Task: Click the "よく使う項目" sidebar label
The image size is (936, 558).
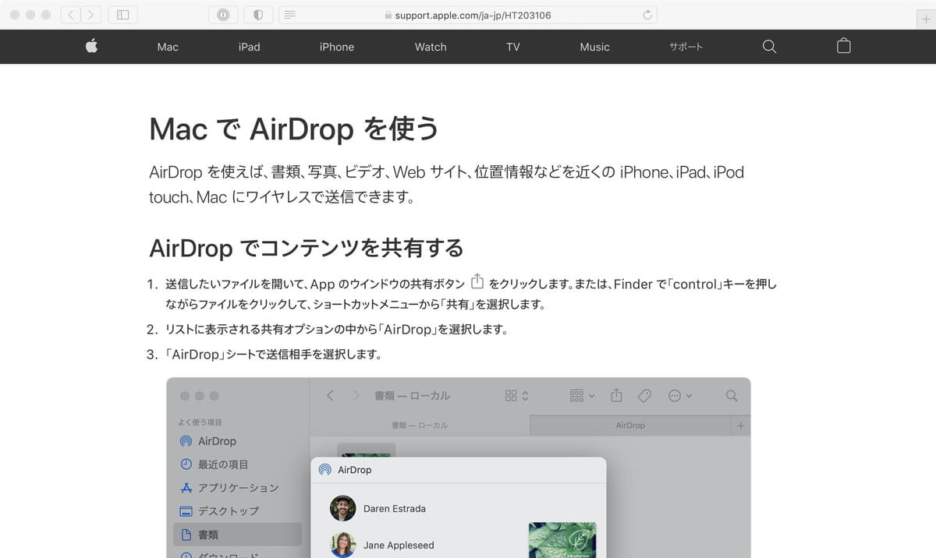Action: click(x=200, y=422)
